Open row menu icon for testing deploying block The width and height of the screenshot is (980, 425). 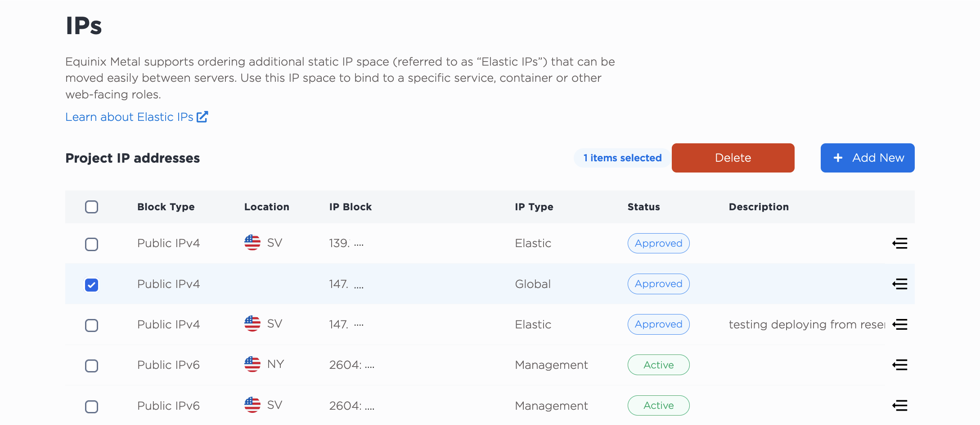click(x=899, y=324)
